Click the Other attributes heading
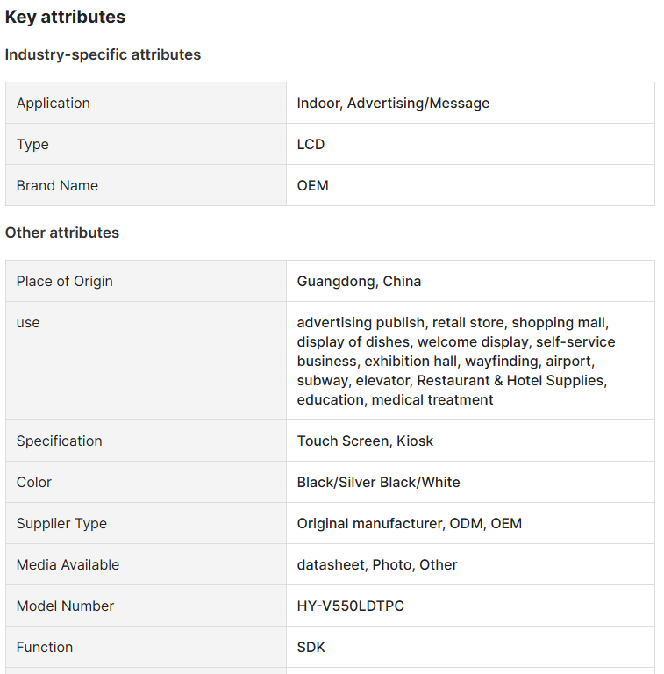The width and height of the screenshot is (664, 674). (x=62, y=233)
